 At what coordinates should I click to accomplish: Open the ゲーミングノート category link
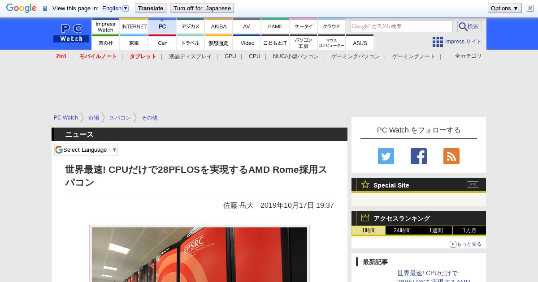(414, 56)
